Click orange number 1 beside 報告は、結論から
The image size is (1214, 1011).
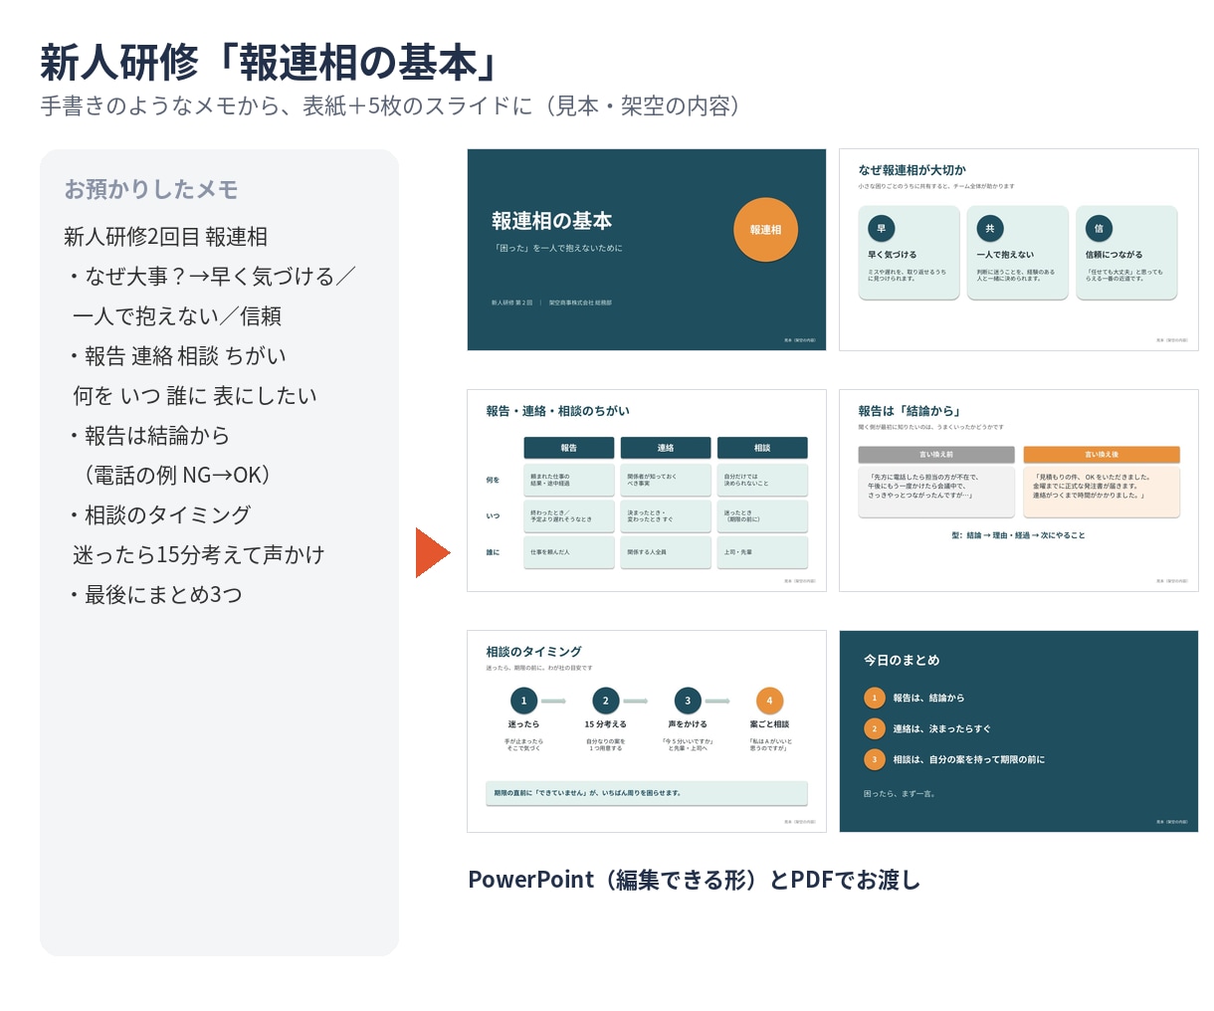[875, 698]
